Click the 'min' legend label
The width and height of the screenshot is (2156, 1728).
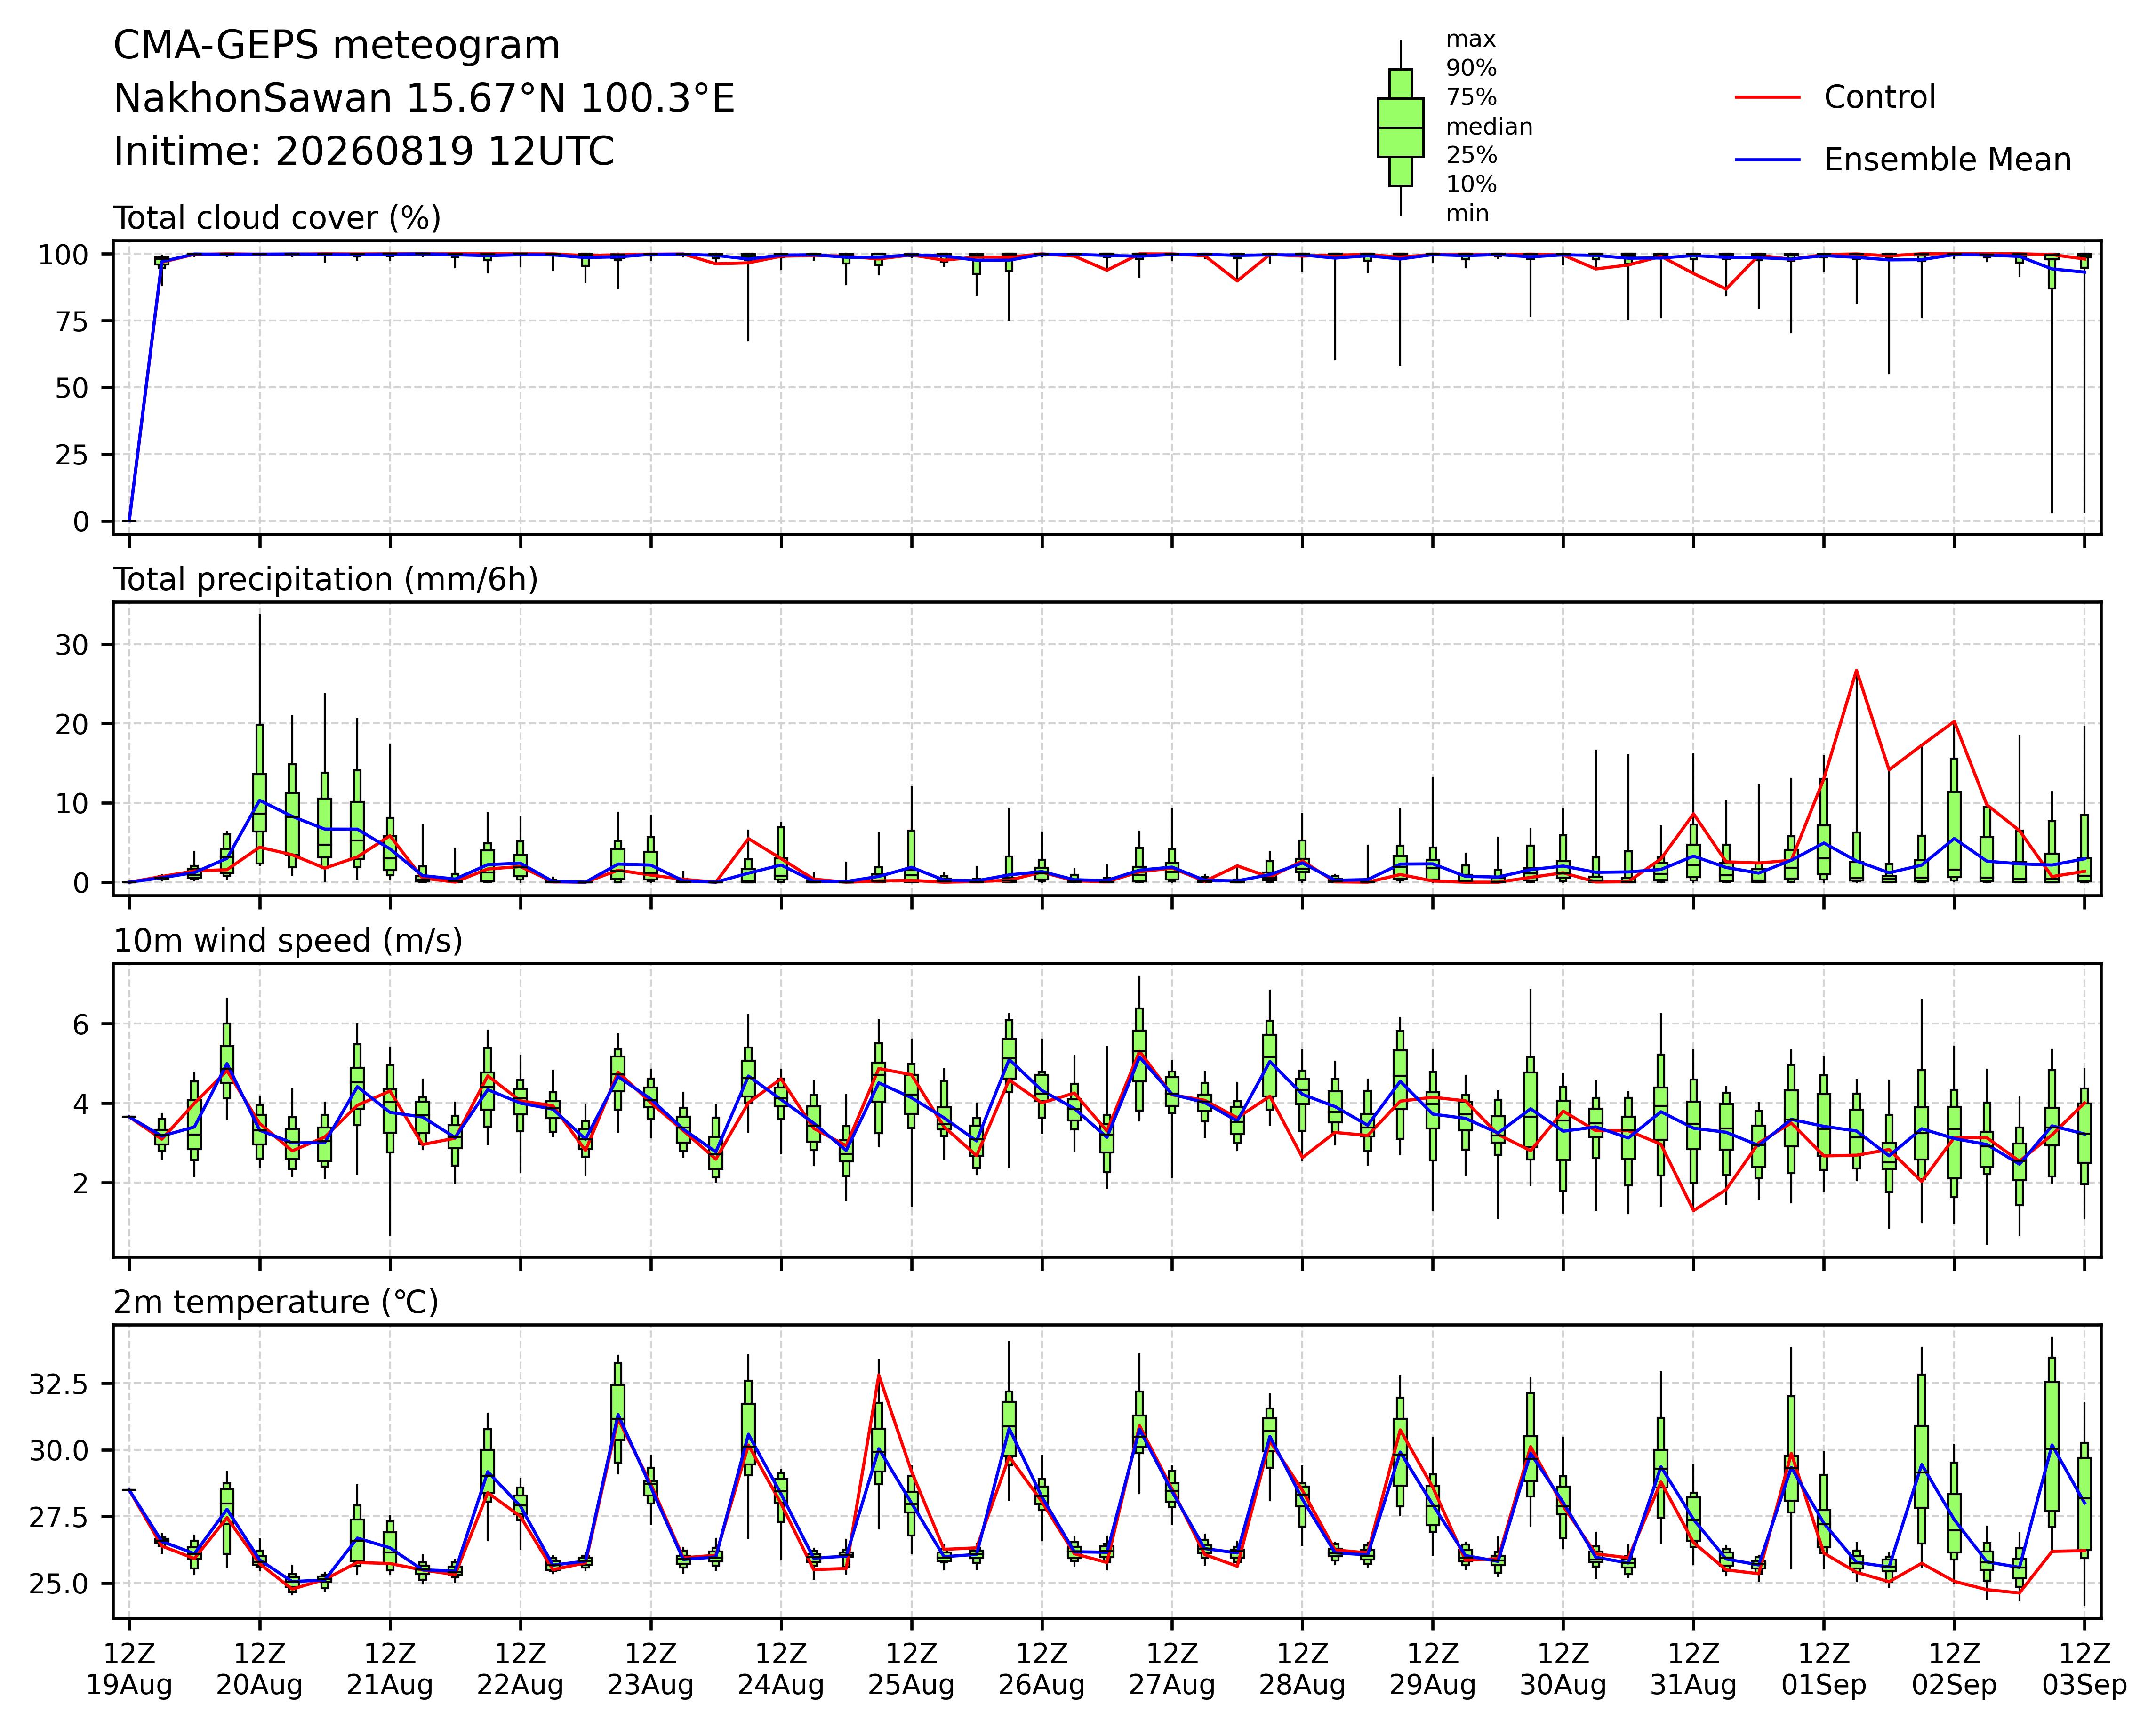coord(1467,214)
